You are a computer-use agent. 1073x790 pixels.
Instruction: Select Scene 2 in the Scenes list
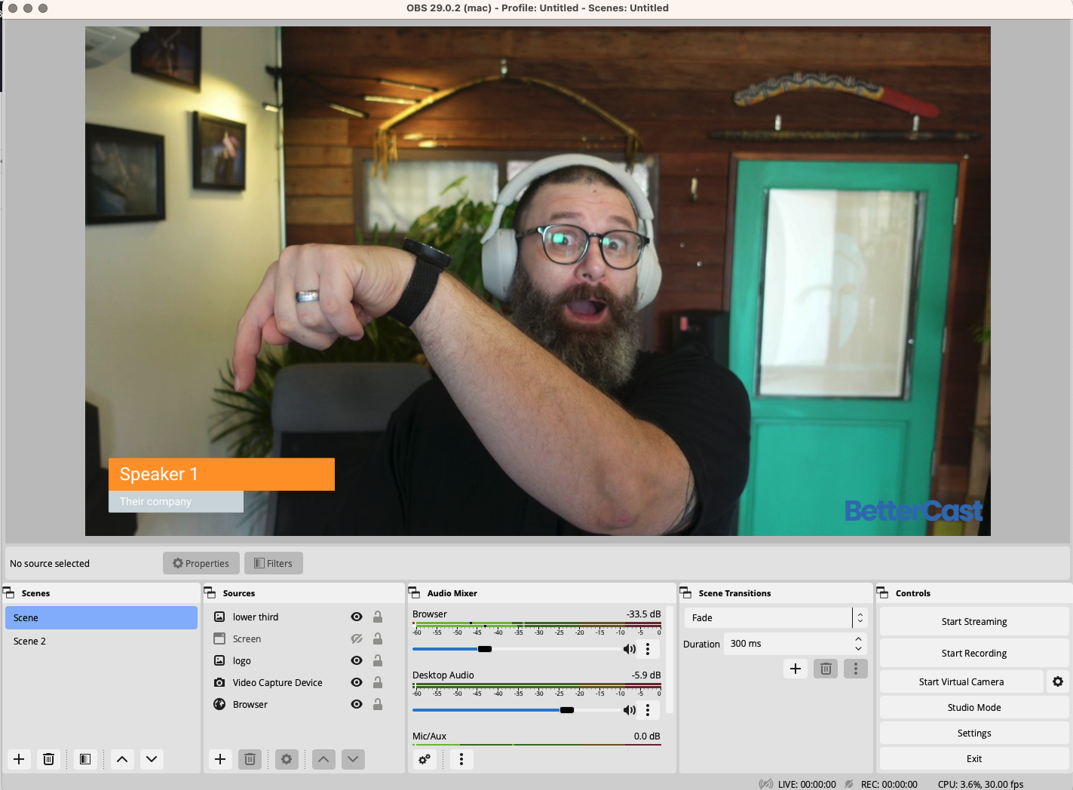coord(30,641)
